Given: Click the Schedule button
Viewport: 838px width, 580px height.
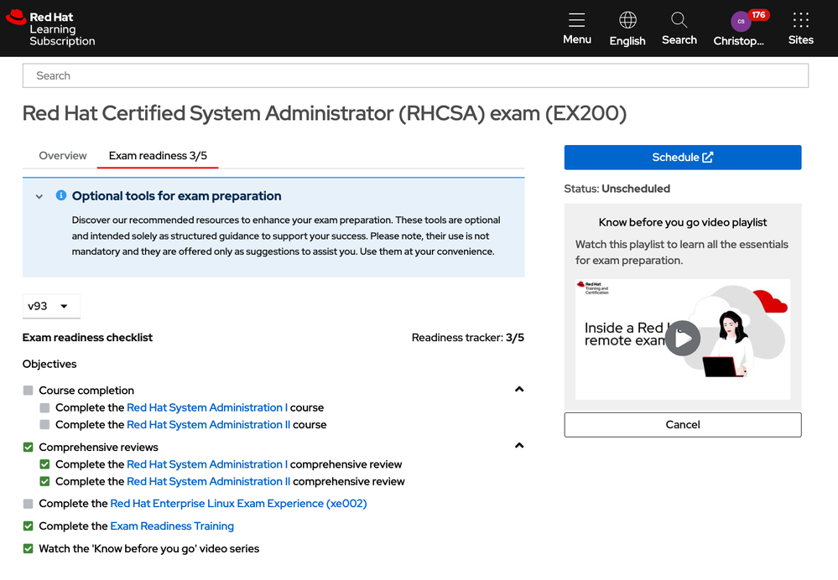Looking at the screenshot, I should pyautogui.click(x=682, y=157).
